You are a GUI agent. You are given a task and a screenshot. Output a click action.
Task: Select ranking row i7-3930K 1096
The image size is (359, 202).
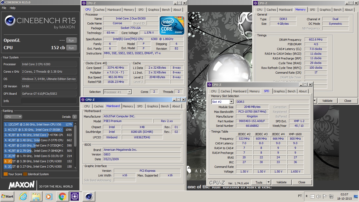coord(39,130)
